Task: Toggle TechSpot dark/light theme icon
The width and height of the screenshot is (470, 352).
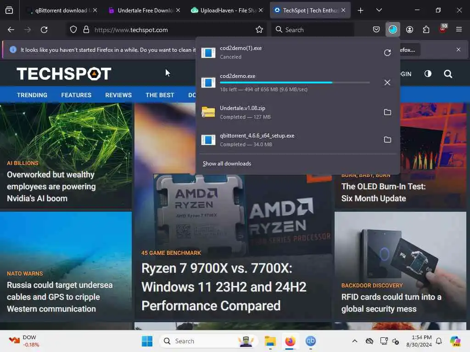Action: click(x=428, y=74)
